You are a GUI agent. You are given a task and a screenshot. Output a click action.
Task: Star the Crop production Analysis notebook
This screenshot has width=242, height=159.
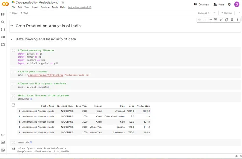(63, 3)
